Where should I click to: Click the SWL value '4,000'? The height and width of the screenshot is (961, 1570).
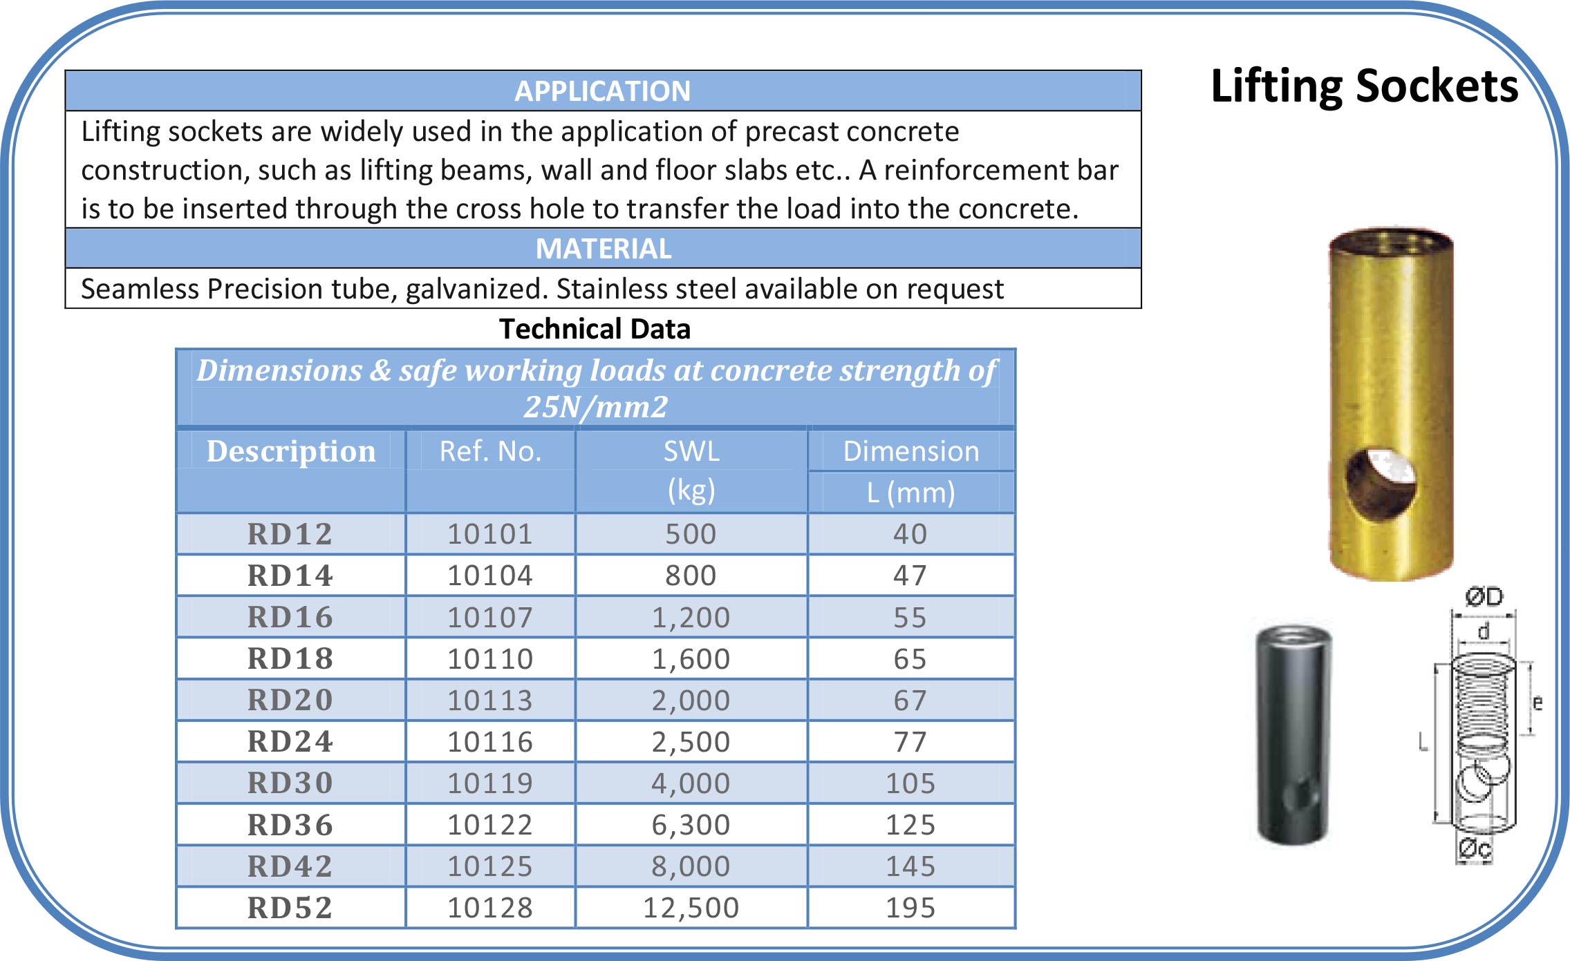coord(691,783)
